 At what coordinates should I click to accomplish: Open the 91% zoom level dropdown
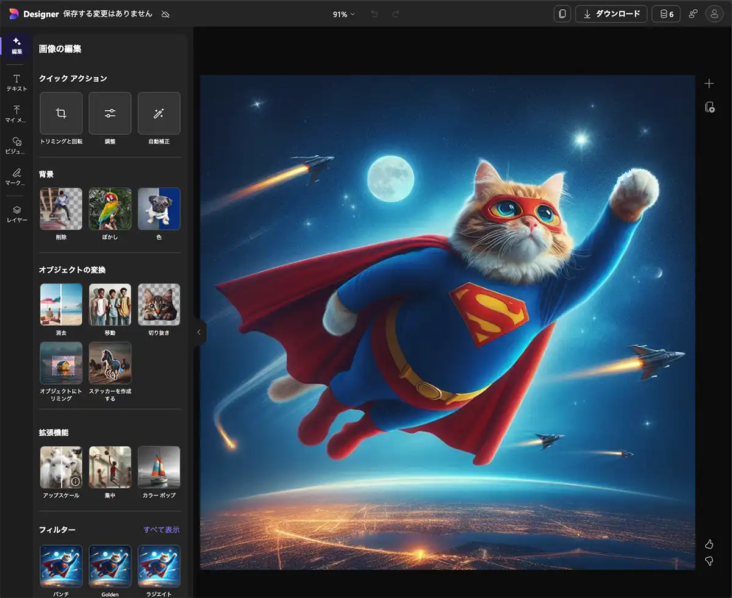pyautogui.click(x=343, y=14)
